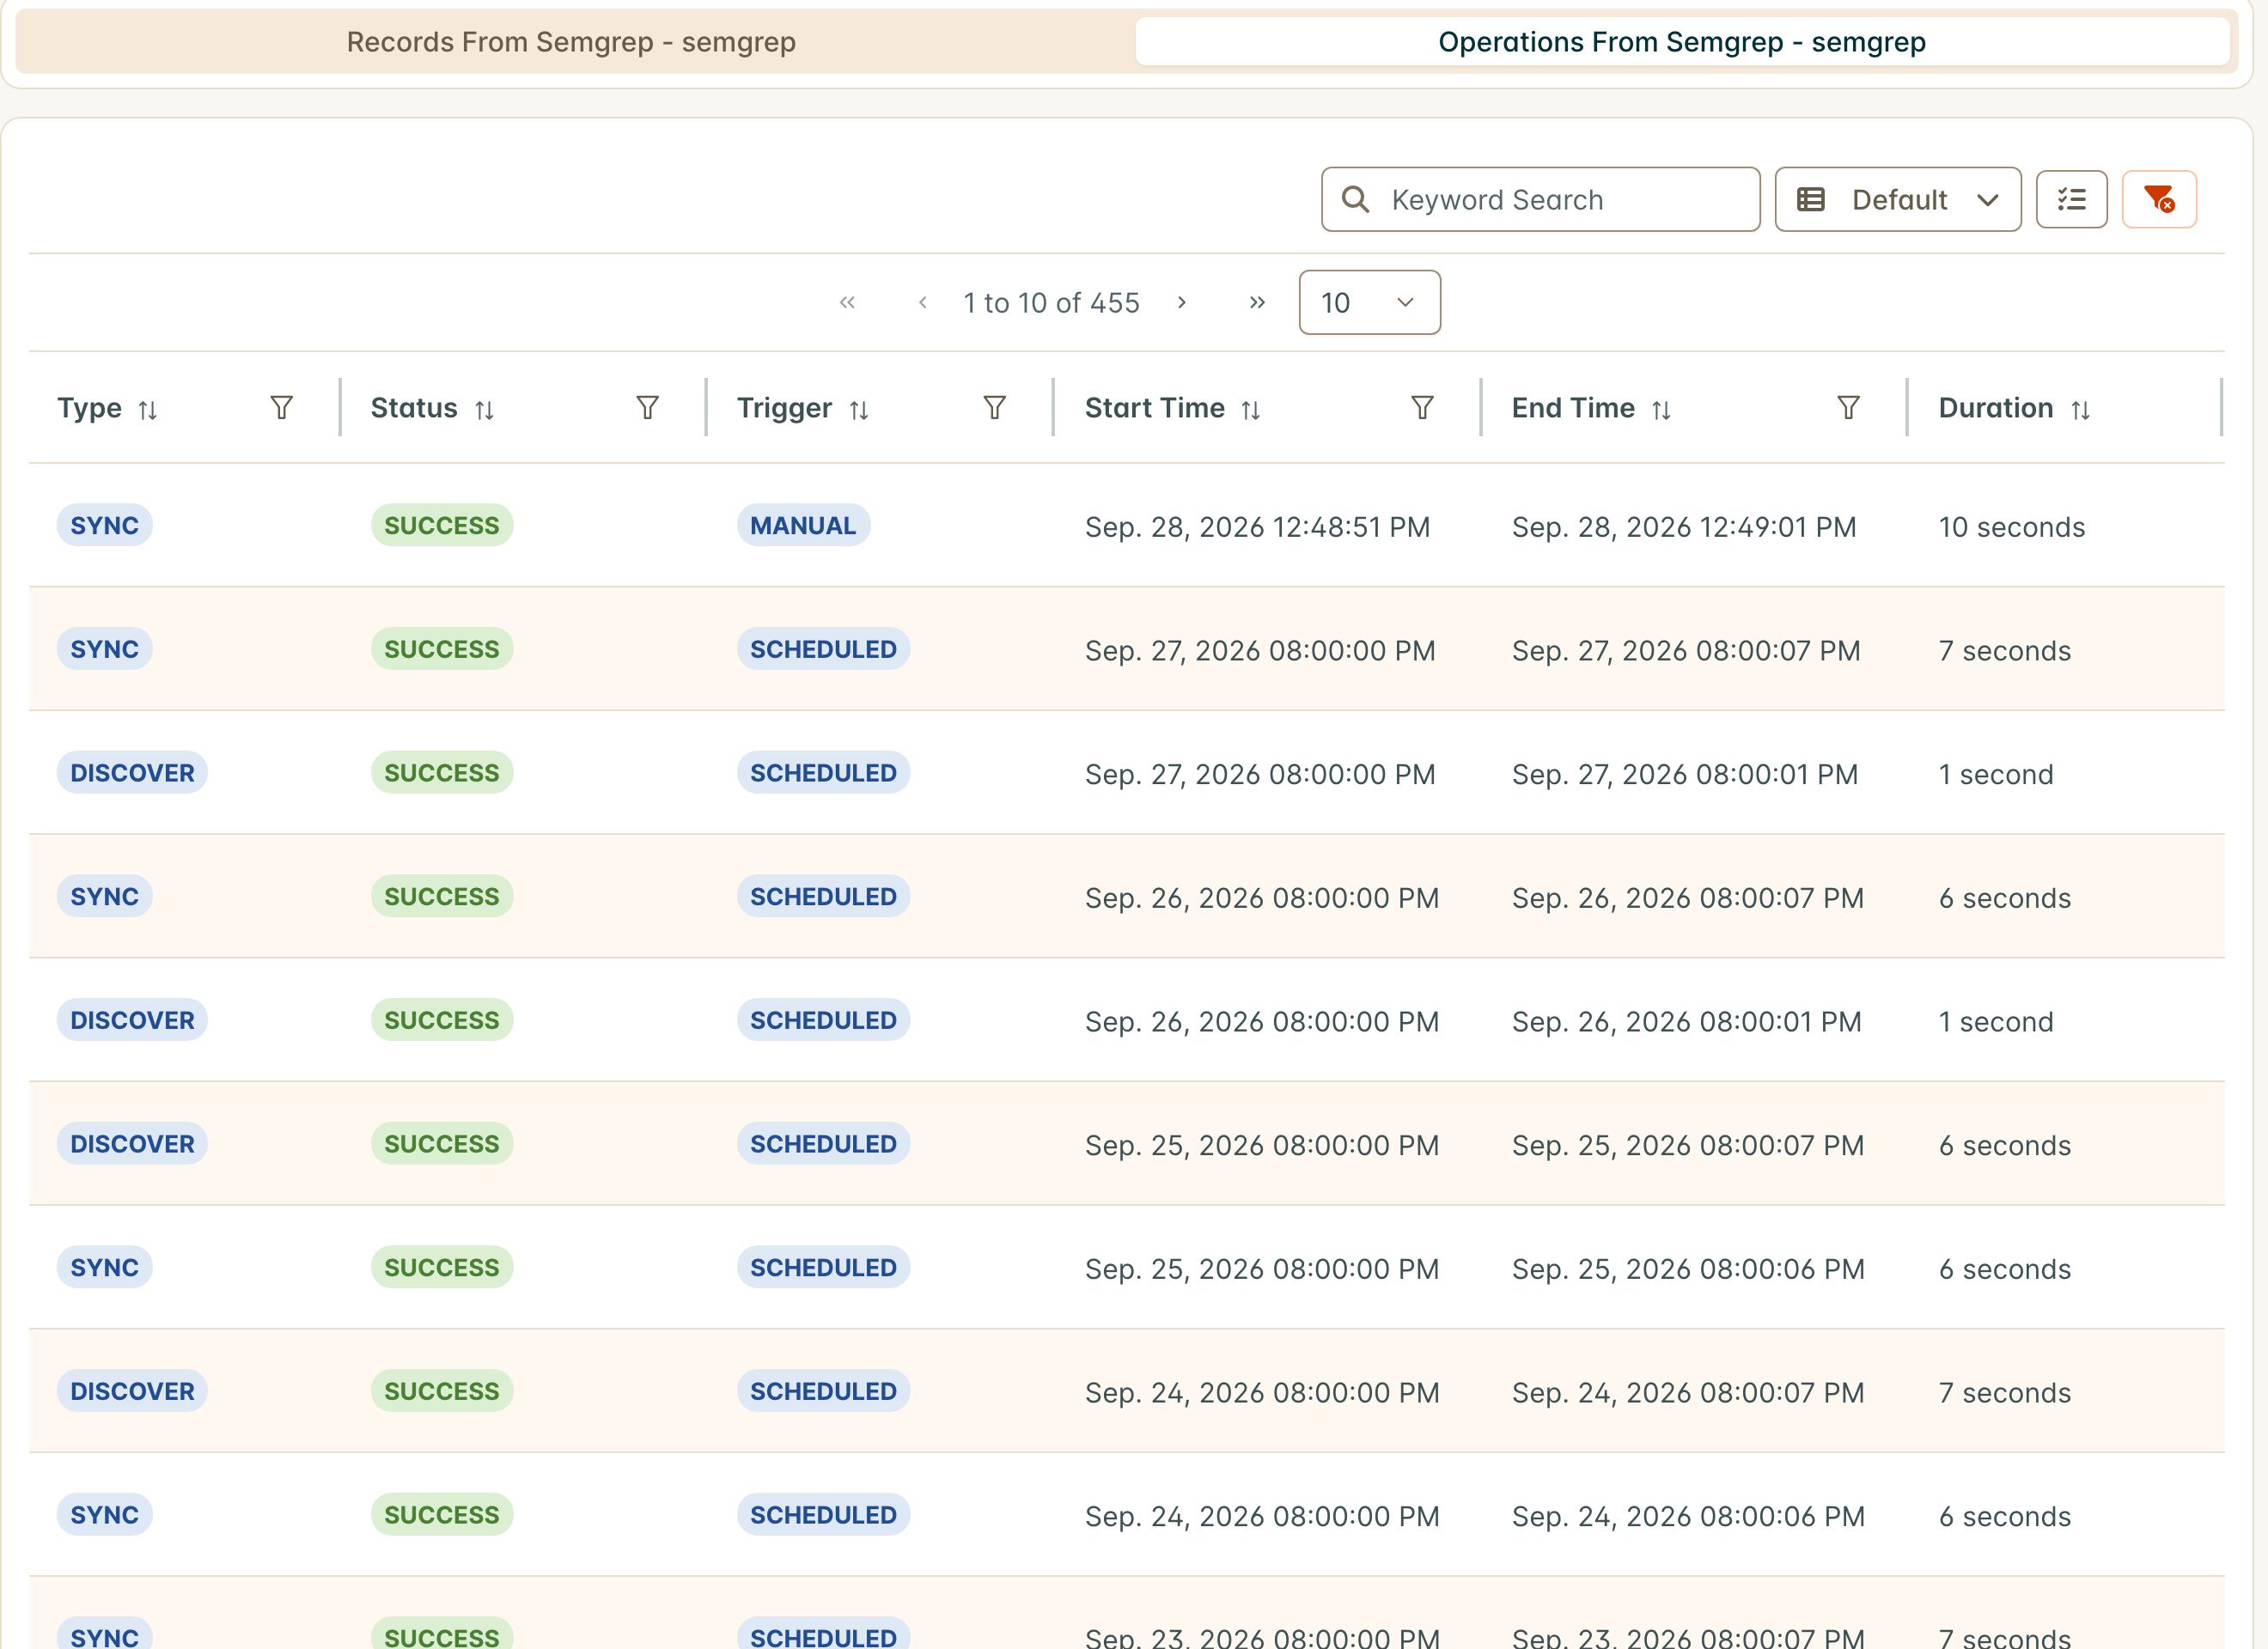This screenshot has width=2268, height=1649.
Task: Open the rows per page dropdown
Action: coord(1369,302)
